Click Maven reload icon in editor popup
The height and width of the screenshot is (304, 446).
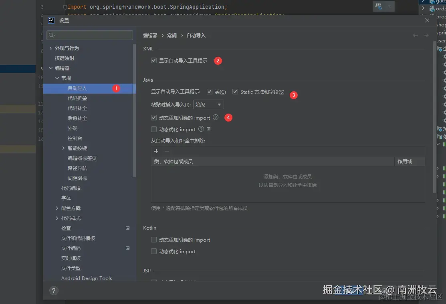tap(378, 6)
